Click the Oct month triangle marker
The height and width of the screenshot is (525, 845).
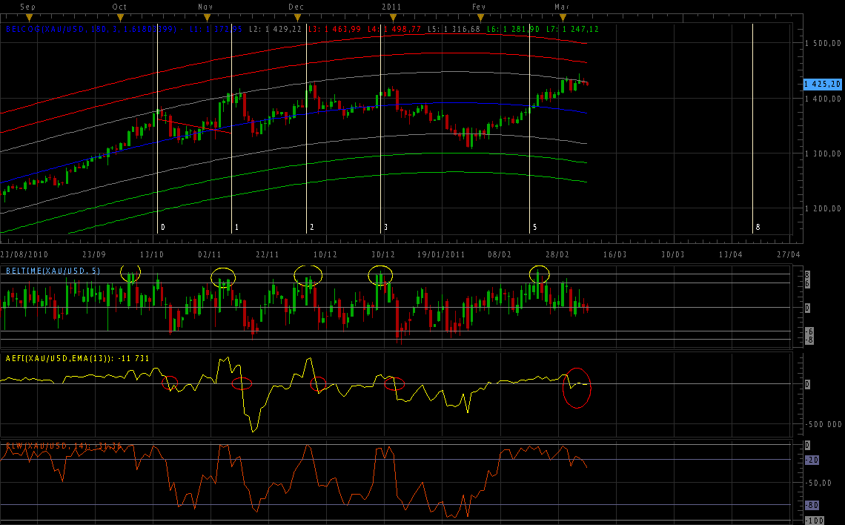coord(120,17)
